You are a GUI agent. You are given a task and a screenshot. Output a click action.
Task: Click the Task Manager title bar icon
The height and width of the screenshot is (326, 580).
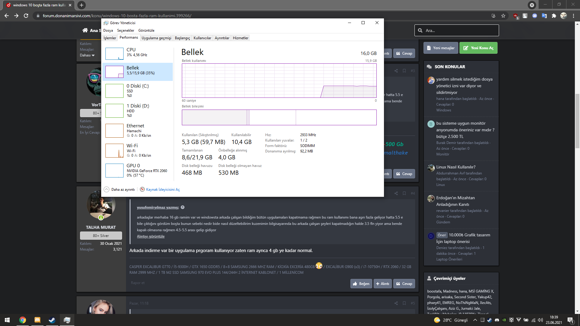pyautogui.click(x=106, y=23)
